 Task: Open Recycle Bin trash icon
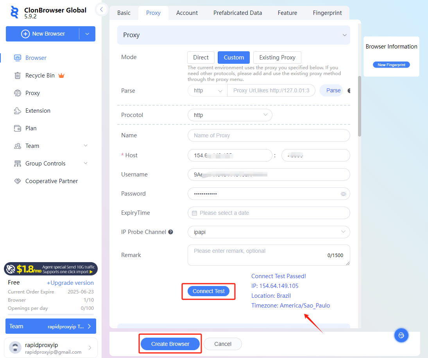tap(18, 76)
